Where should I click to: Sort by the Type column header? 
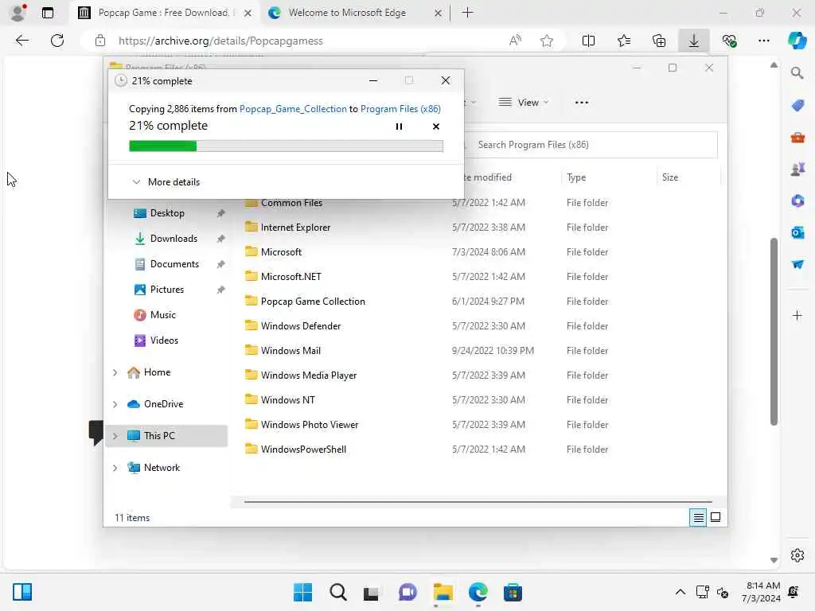(x=576, y=177)
